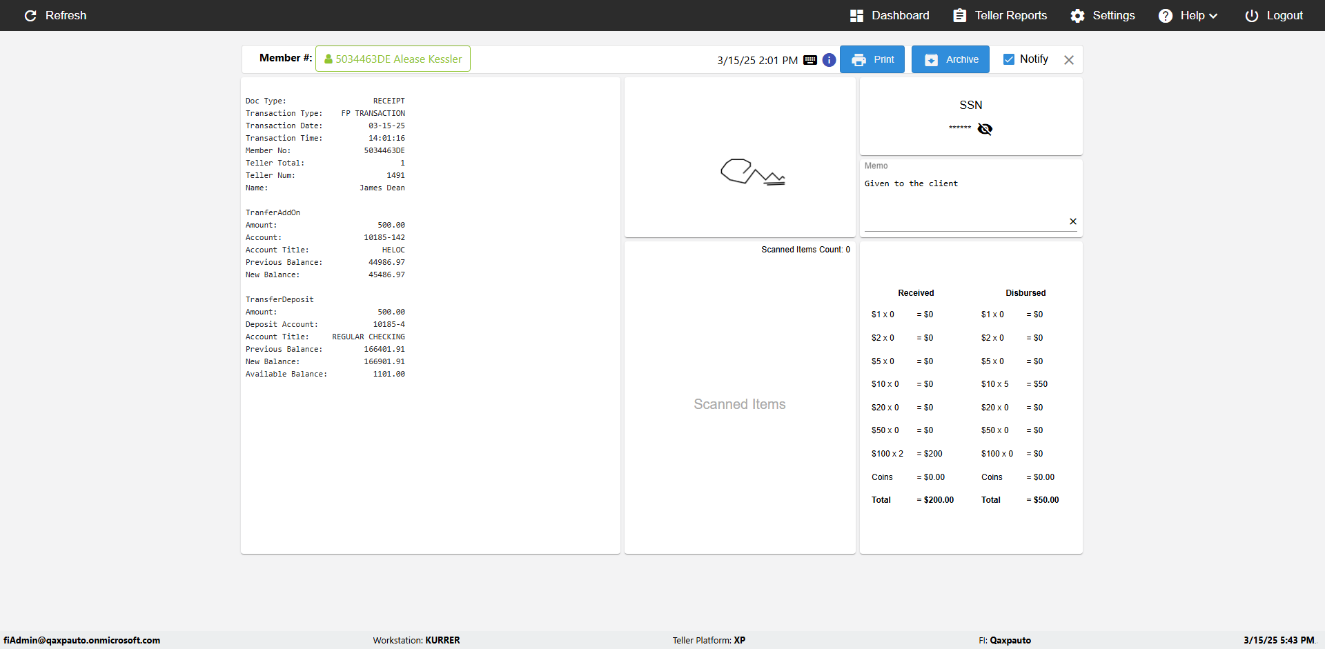Click the fiAdmin email in status bar

click(81, 640)
